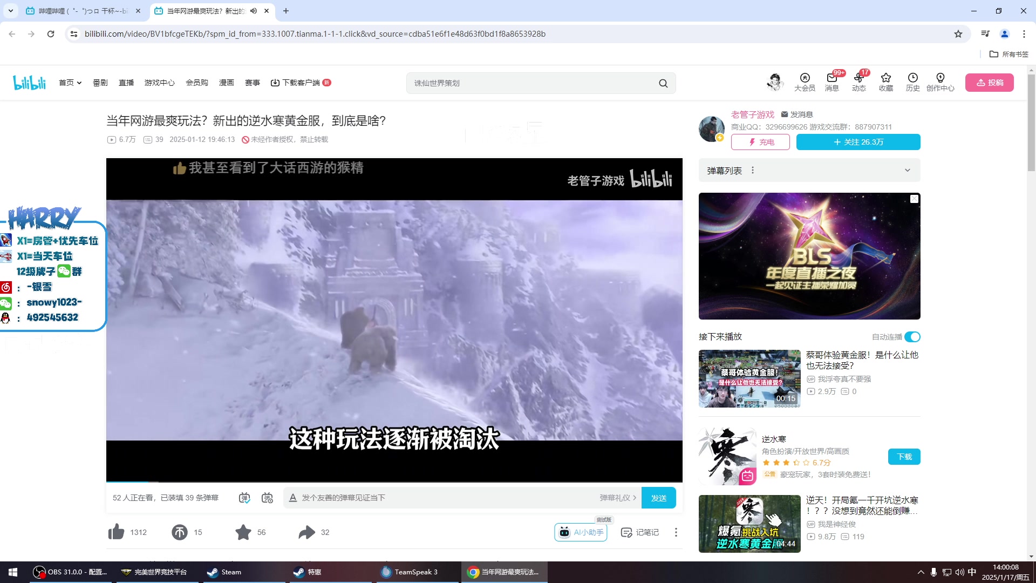Screen dimensions: 1036x583
Task: Reload the page in Chrome
Action: (x=51, y=34)
